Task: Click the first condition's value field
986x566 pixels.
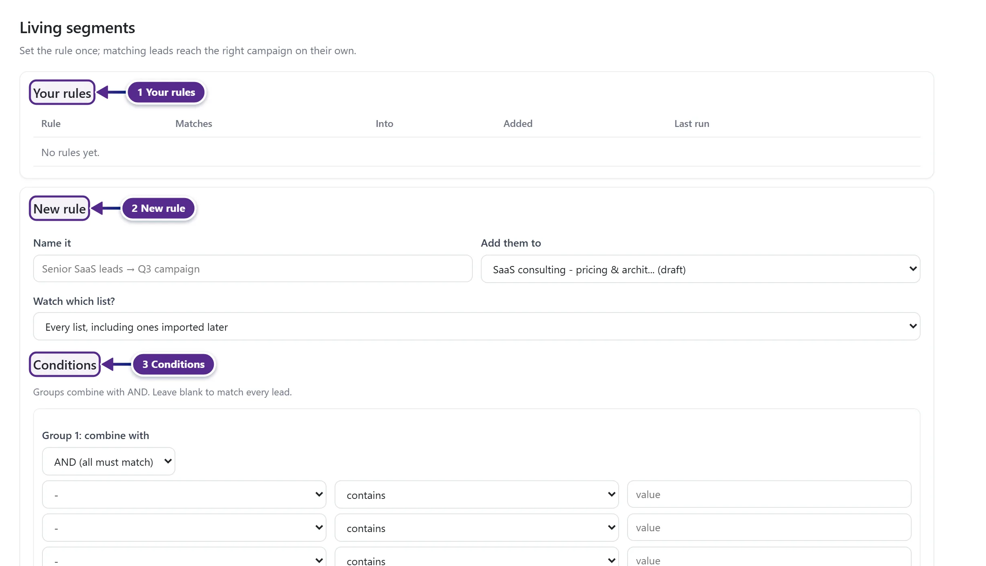Action: click(769, 494)
